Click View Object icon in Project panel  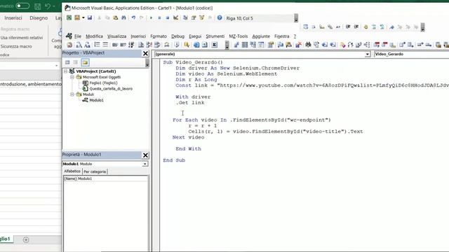point(75,62)
